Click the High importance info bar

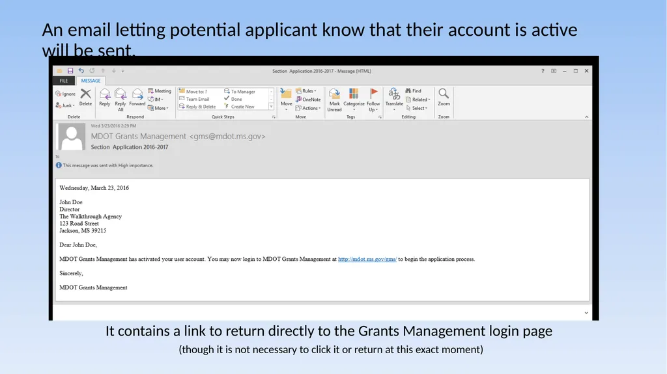(x=105, y=165)
